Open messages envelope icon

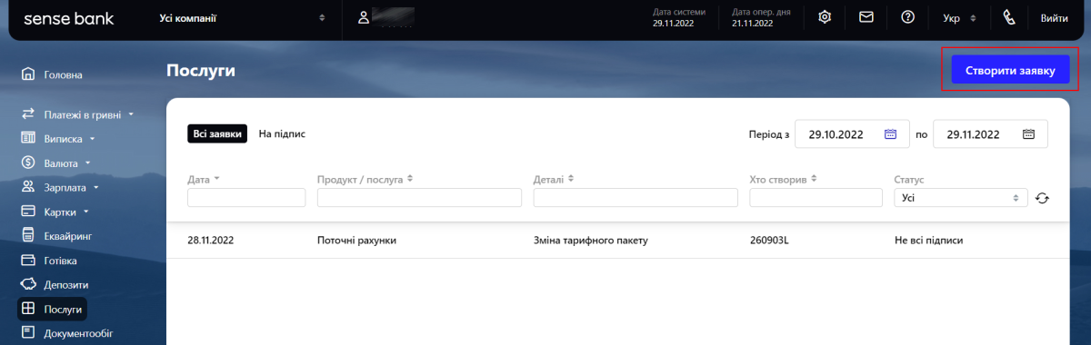[x=866, y=17]
